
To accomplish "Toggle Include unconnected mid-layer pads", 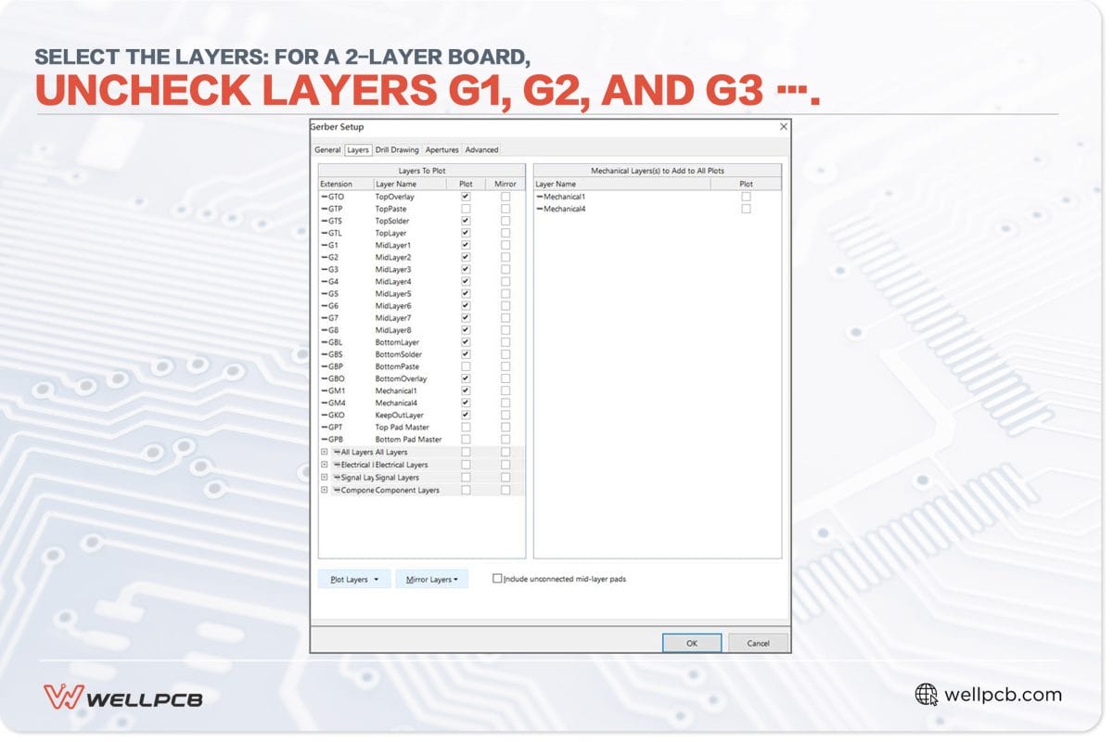I will [x=497, y=579].
